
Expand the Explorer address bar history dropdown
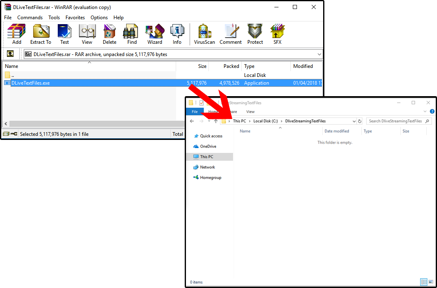point(354,121)
